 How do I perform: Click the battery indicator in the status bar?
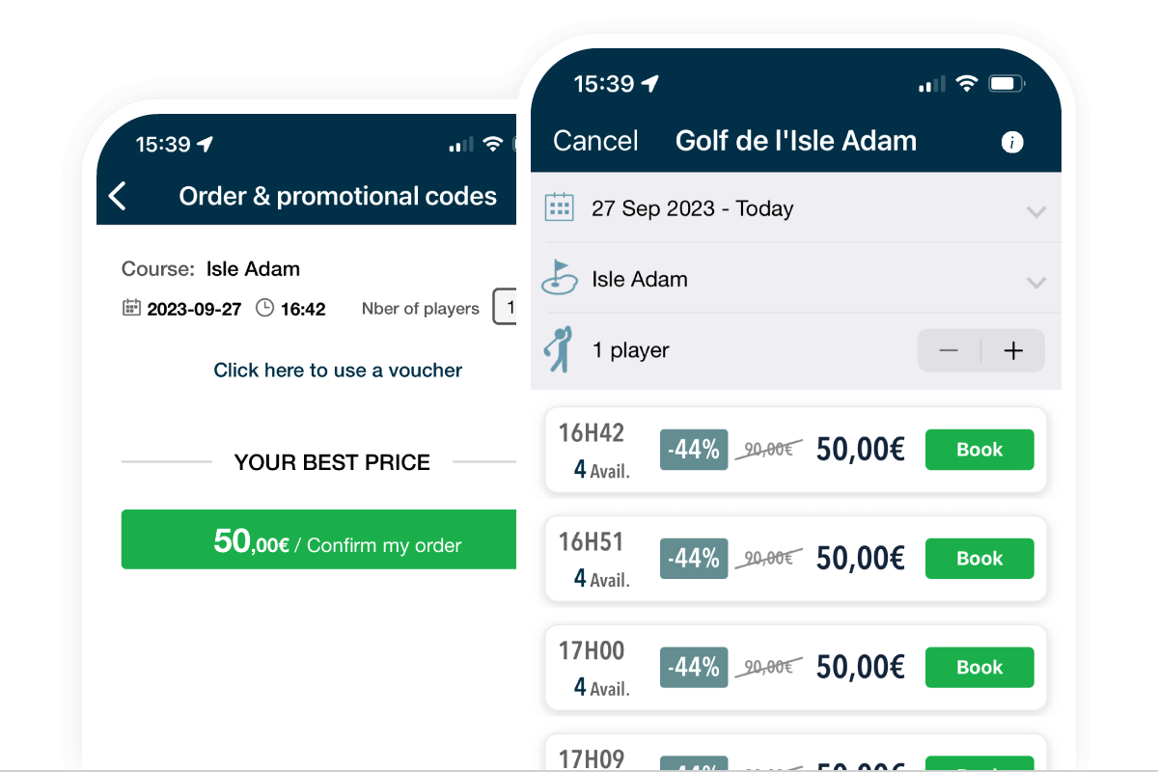(x=1006, y=83)
